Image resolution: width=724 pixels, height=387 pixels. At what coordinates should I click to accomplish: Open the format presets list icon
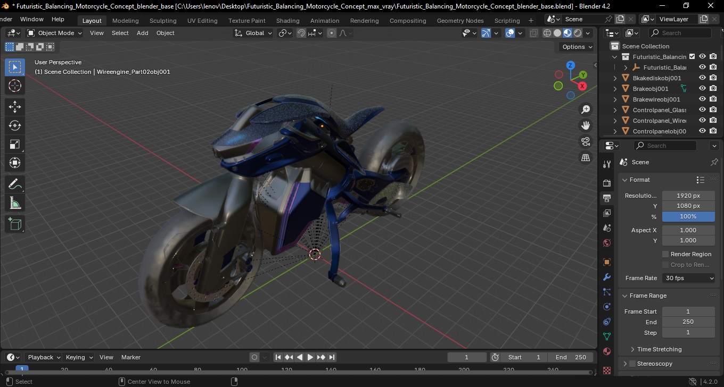(x=701, y=180)
